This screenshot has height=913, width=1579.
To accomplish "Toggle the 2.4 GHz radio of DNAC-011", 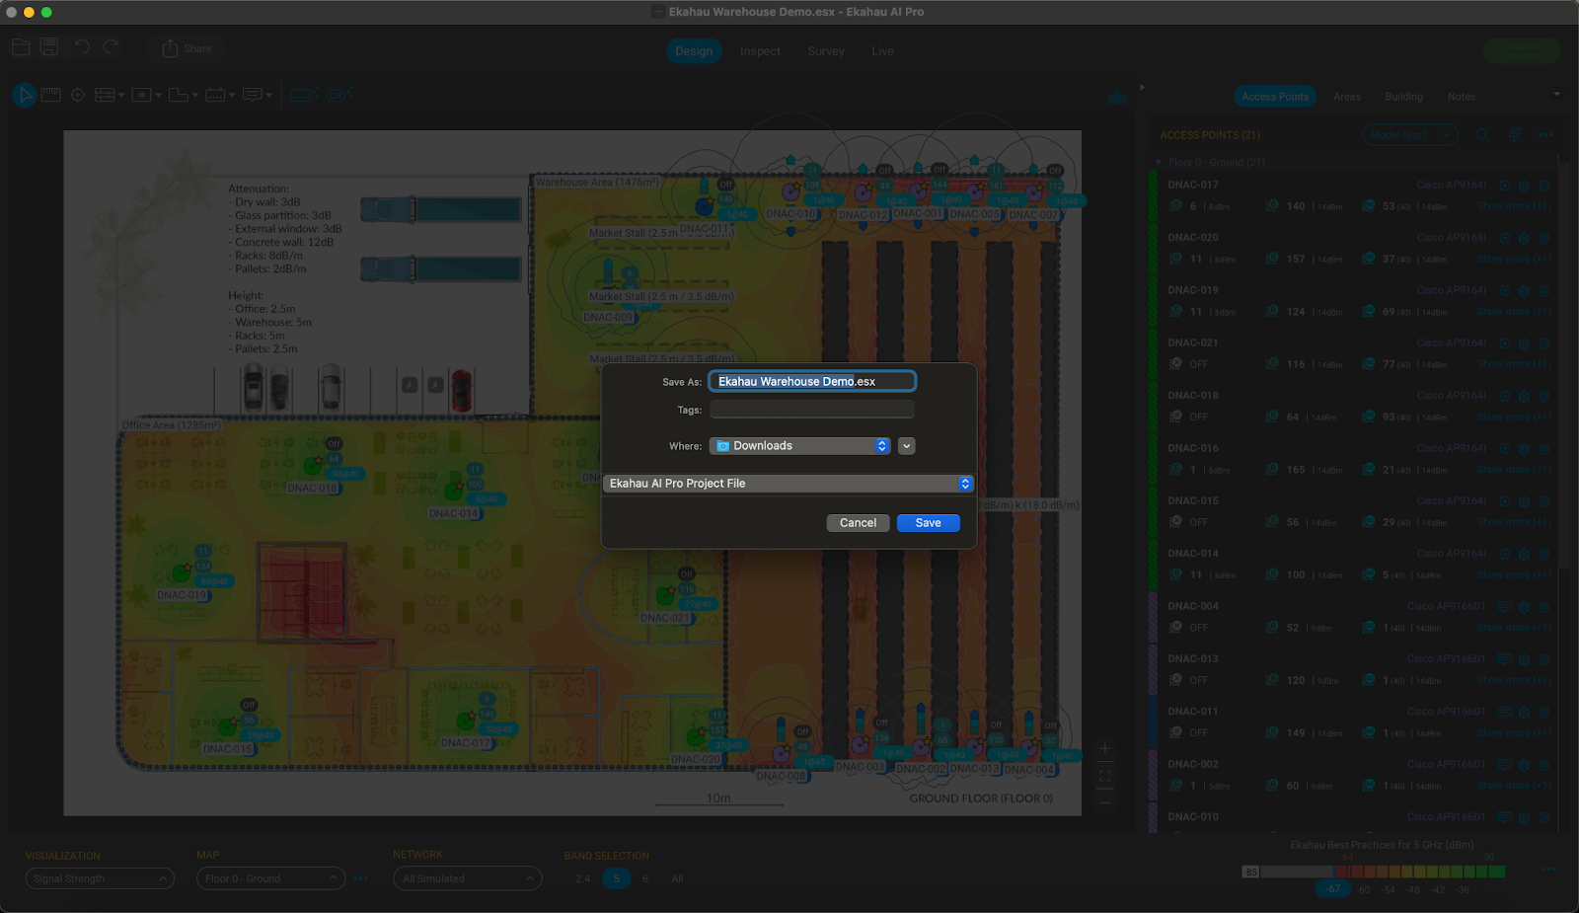I will coord(1175,732).
